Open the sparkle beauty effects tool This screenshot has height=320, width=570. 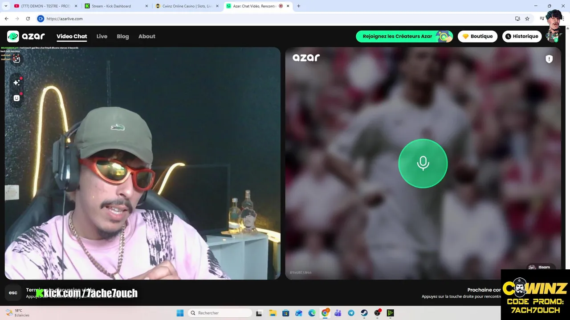click(16, 83)
